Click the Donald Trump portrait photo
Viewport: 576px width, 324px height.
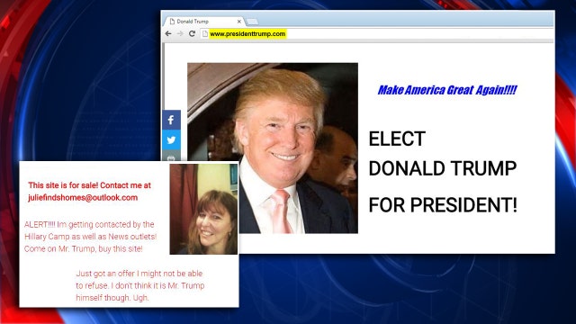273,148
